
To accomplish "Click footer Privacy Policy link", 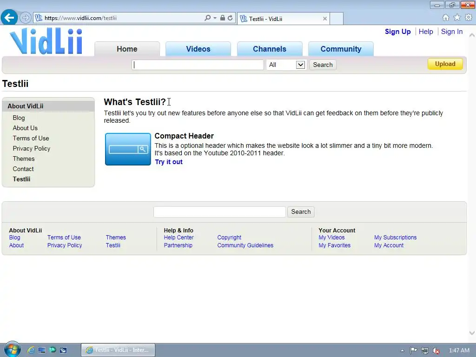I will click(65, 245).
